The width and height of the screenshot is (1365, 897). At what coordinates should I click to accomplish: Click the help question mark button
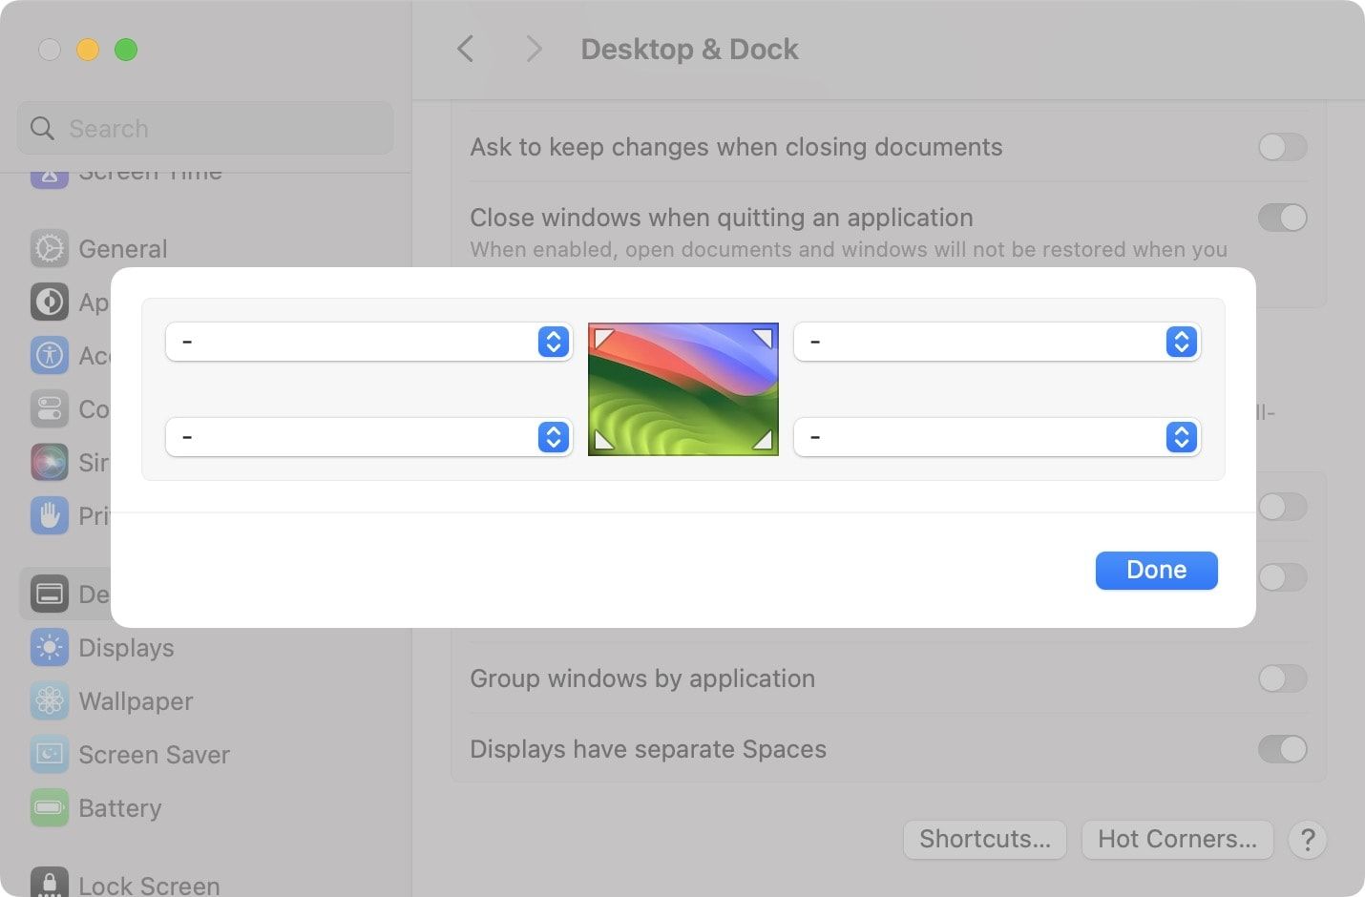[1308, 840]
